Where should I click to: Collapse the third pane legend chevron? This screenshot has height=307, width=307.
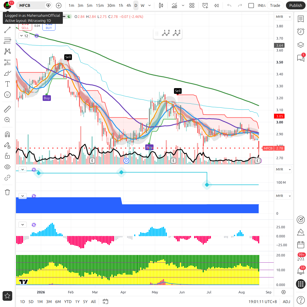[x=22, y=196]
